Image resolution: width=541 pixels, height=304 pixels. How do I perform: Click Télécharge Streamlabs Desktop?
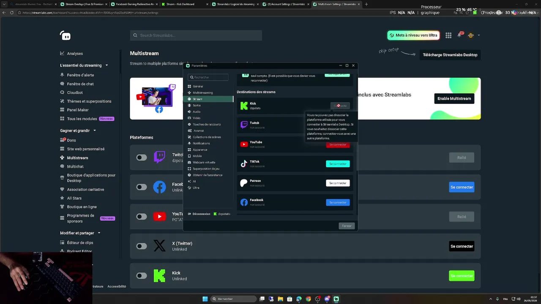pos(450,55)
